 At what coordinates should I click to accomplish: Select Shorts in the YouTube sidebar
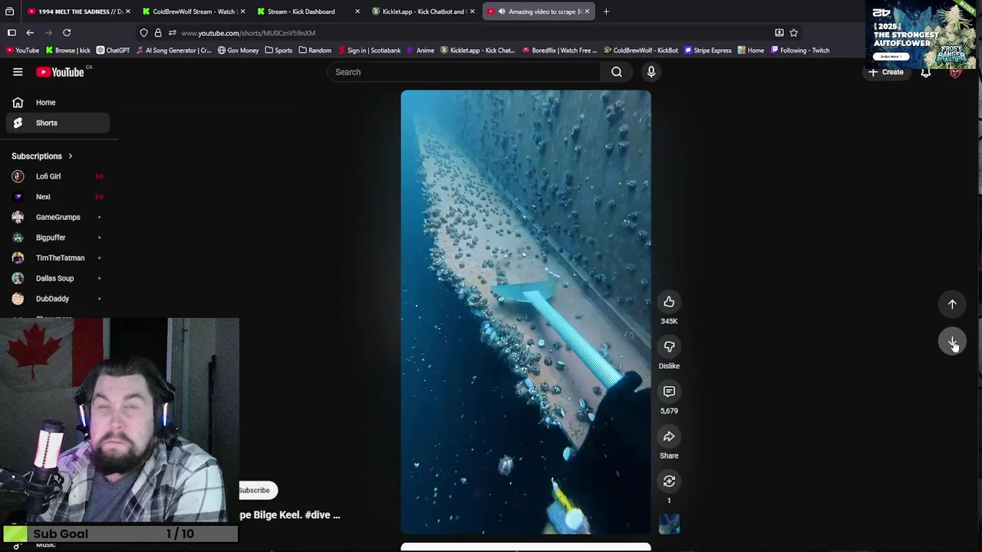click(58, 123)
